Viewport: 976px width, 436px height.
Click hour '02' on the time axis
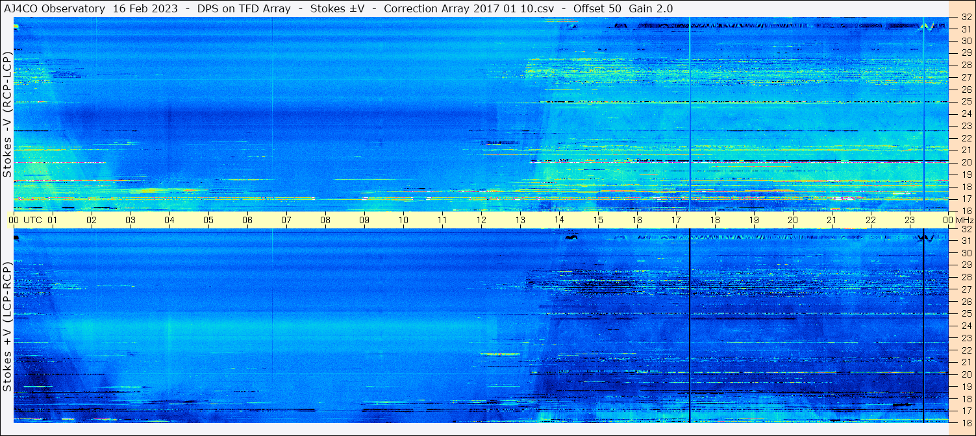pos(92,220)
